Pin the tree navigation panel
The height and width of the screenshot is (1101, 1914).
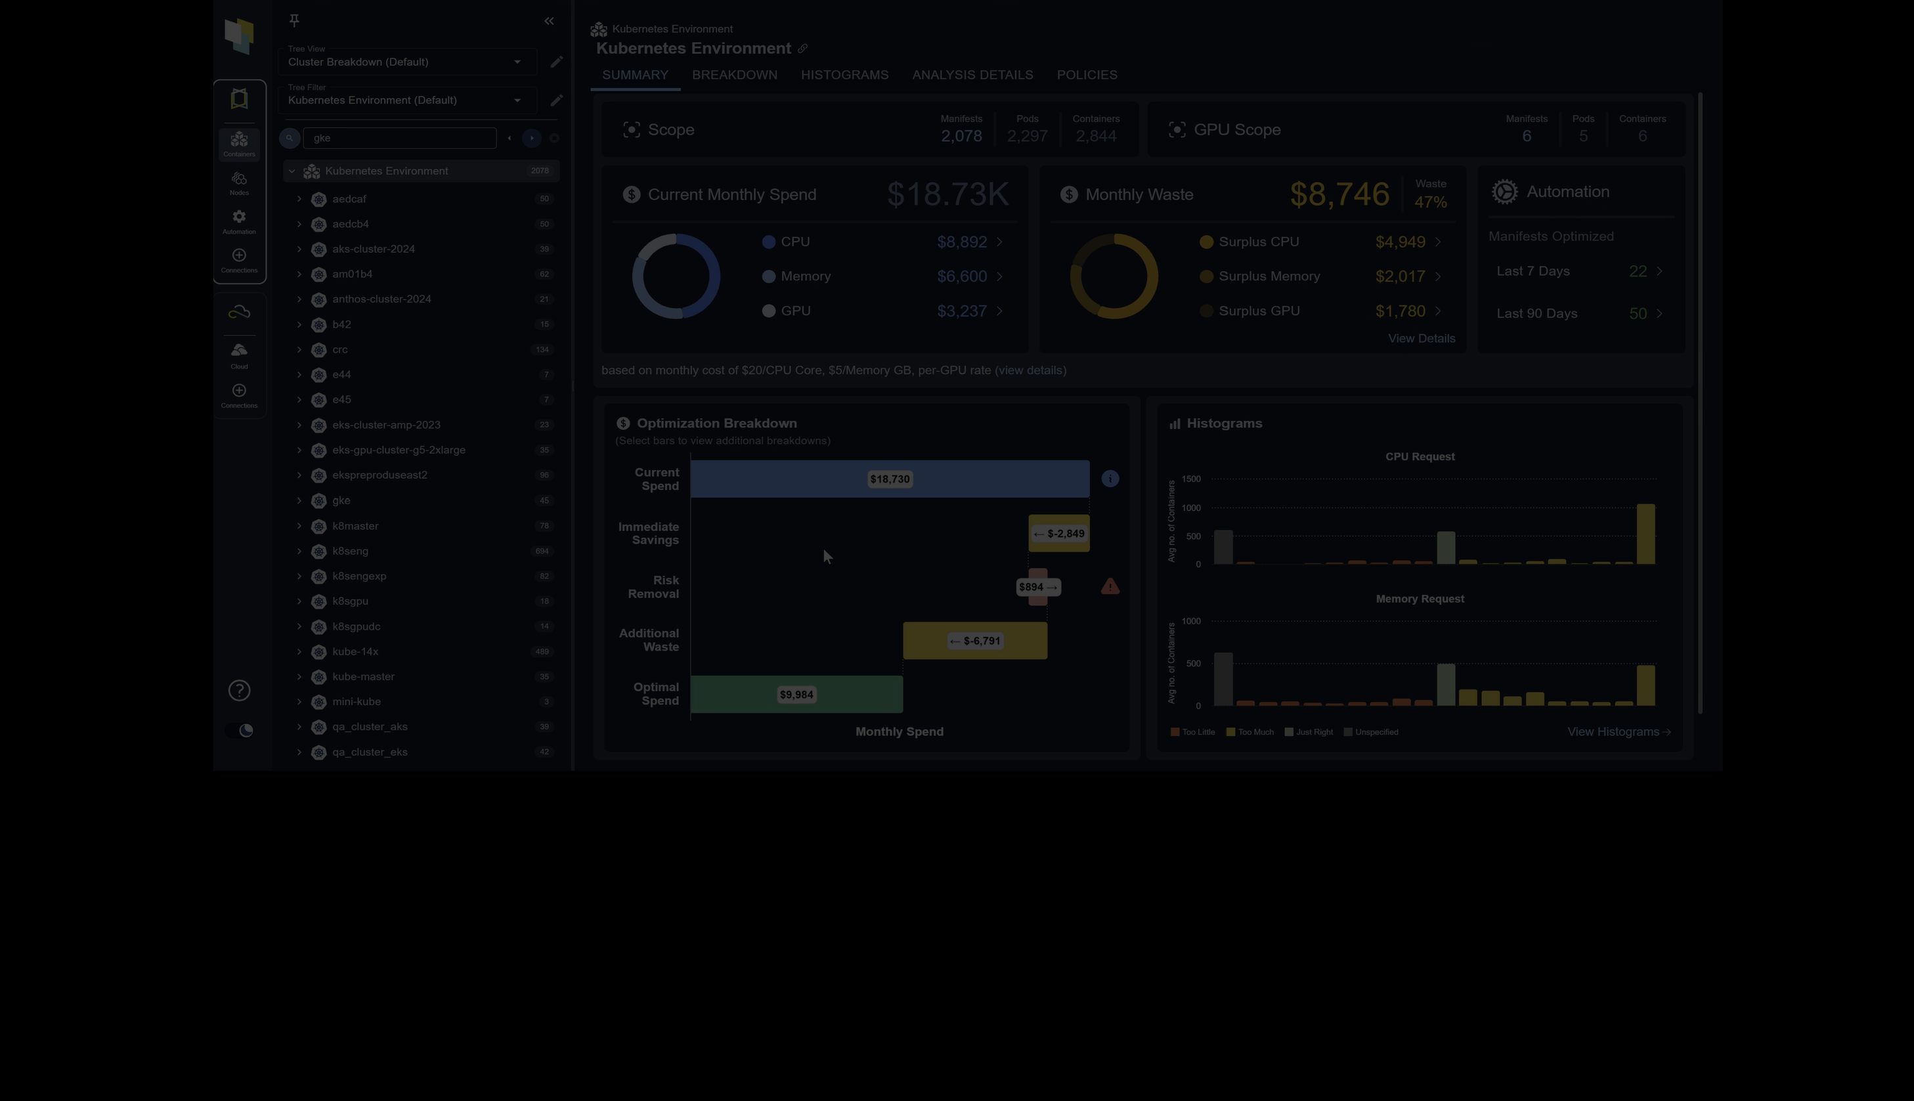[x=294, y=20]
